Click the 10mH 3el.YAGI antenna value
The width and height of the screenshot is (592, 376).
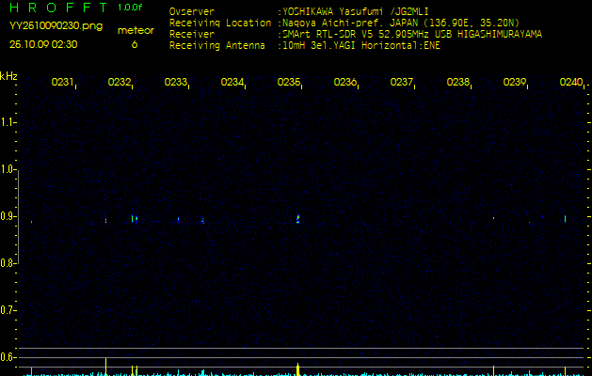(x=361, y=46)
